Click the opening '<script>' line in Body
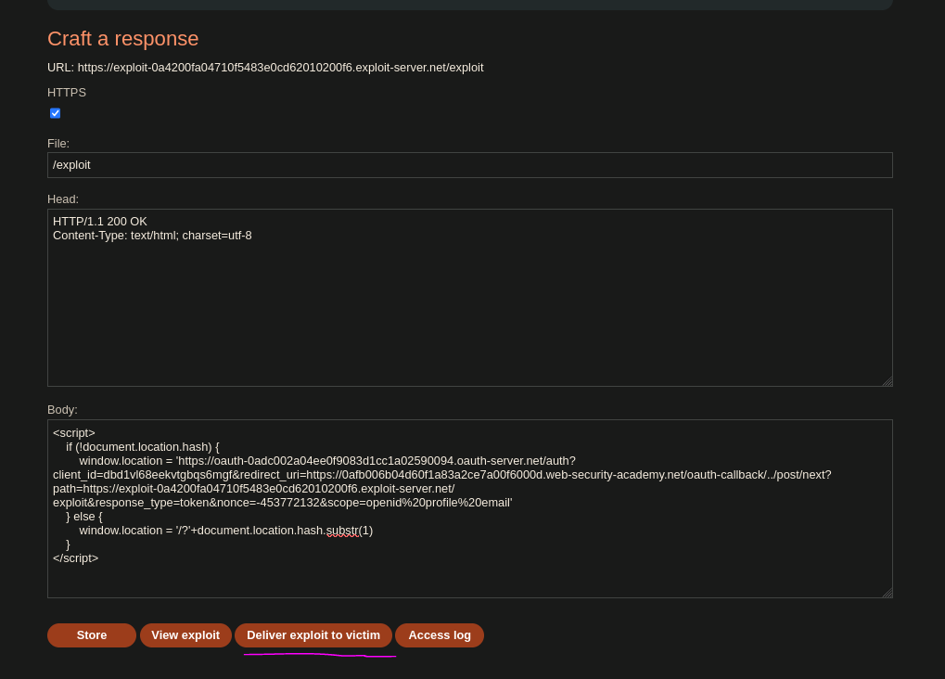The width and height of the screenshot is (945, 679). click(74, 433)
